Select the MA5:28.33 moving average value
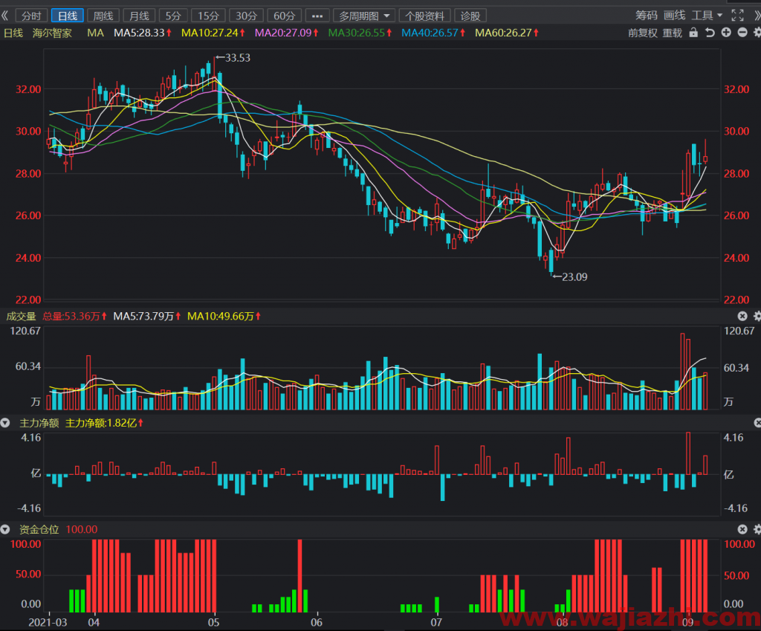Viewport: 761px width, 631px height. click(143, 33)
